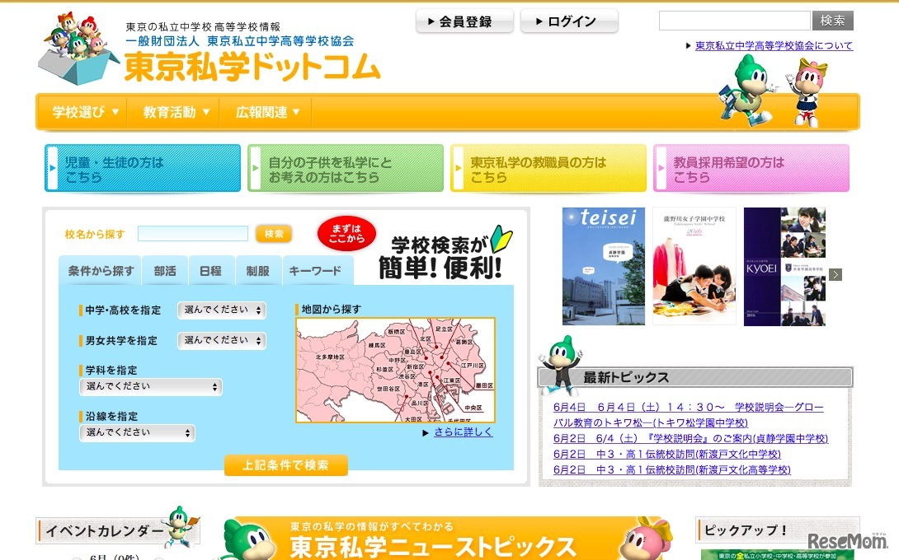Screen dimensions: 899x560
Task: Click the pink mascot on the news topics banner
Action: [x=647, y=539]
